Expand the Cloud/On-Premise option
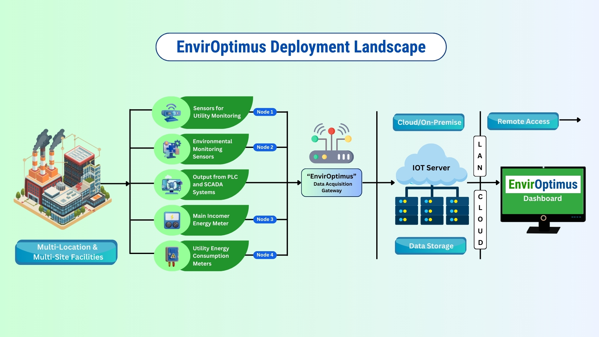This screenshot has height=337, width=599. click(x=428, y=122)
